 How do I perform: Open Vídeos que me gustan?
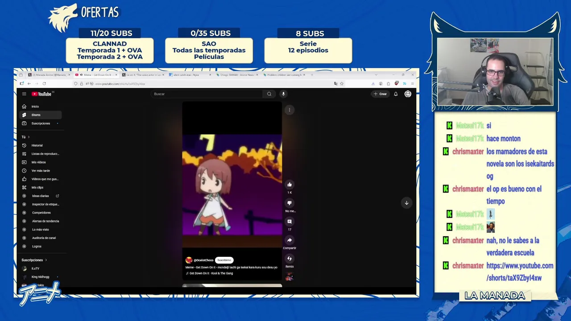point(41,179)
